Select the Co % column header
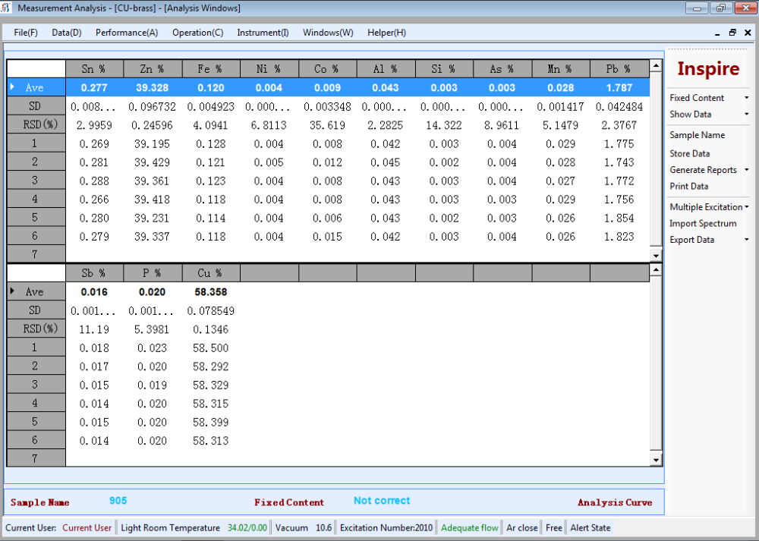 [328, 69]
